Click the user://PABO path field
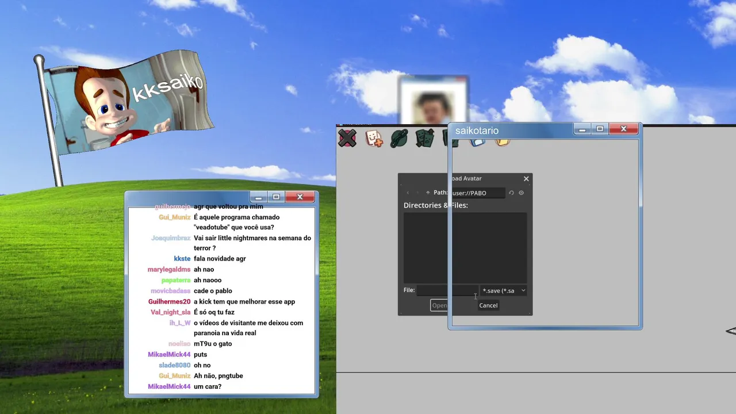 click(x=477, y=193)
